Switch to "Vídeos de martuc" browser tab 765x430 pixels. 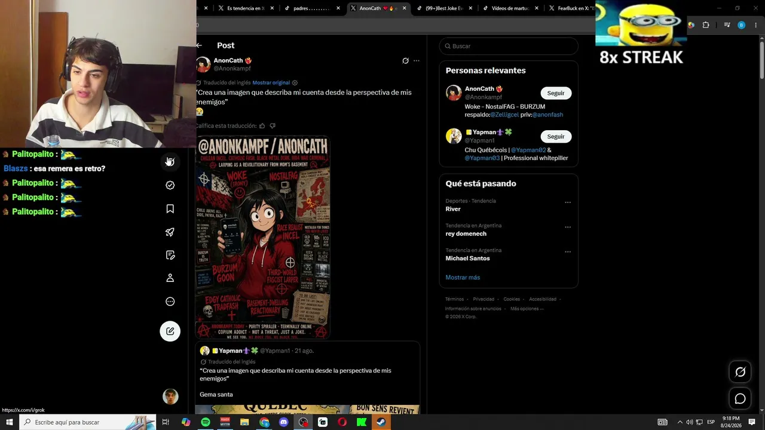tap(510, 8)
